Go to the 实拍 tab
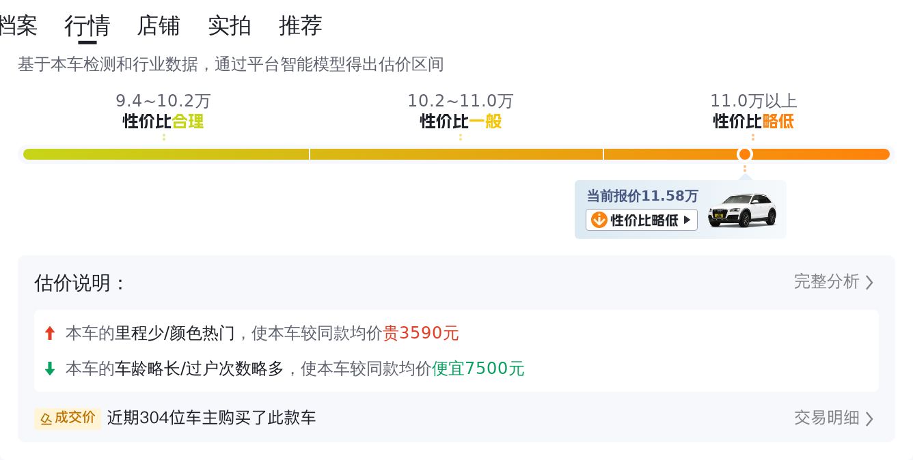913x460 pixels. pyautogui.click(x=230, y=26)
